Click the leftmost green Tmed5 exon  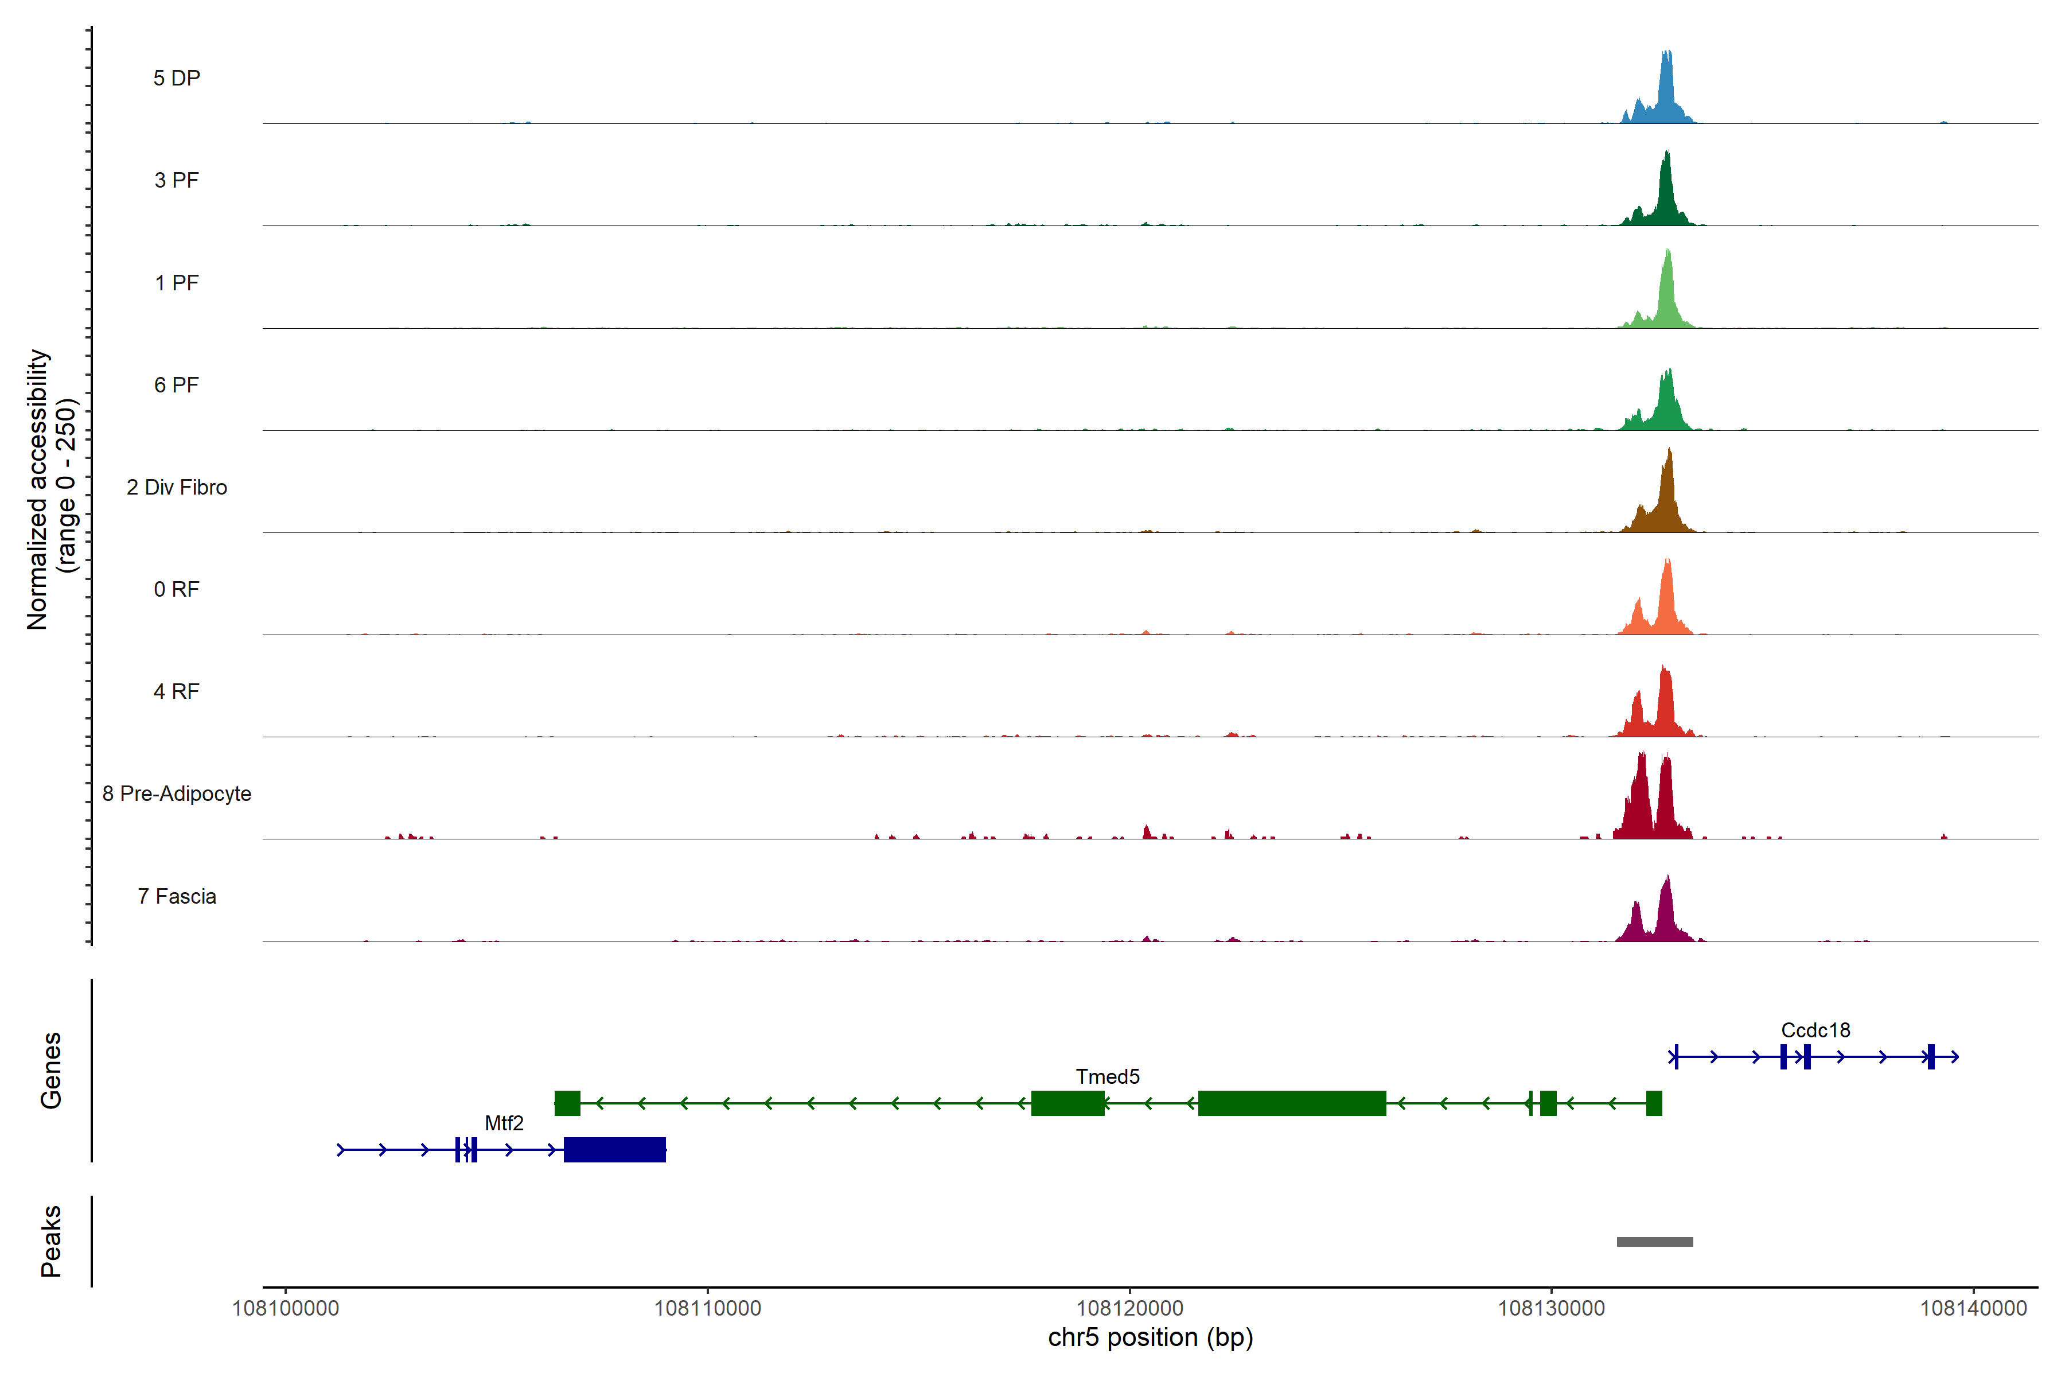567,1103
